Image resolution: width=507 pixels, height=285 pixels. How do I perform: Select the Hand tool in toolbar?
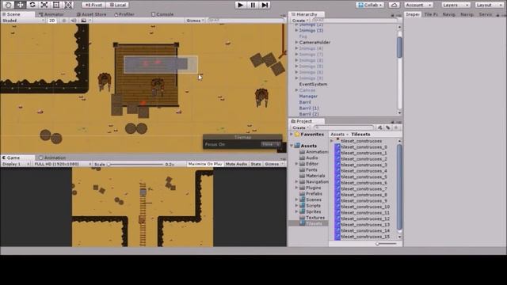click(x=8, y=5)
